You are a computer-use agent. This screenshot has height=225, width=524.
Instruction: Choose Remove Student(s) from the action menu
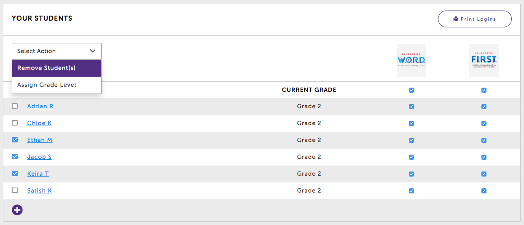point(56,68)
